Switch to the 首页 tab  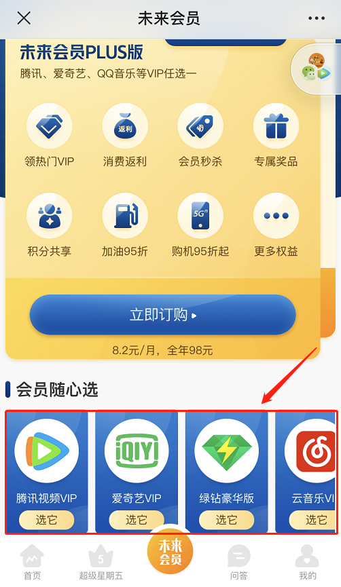[x=32, y=562]
